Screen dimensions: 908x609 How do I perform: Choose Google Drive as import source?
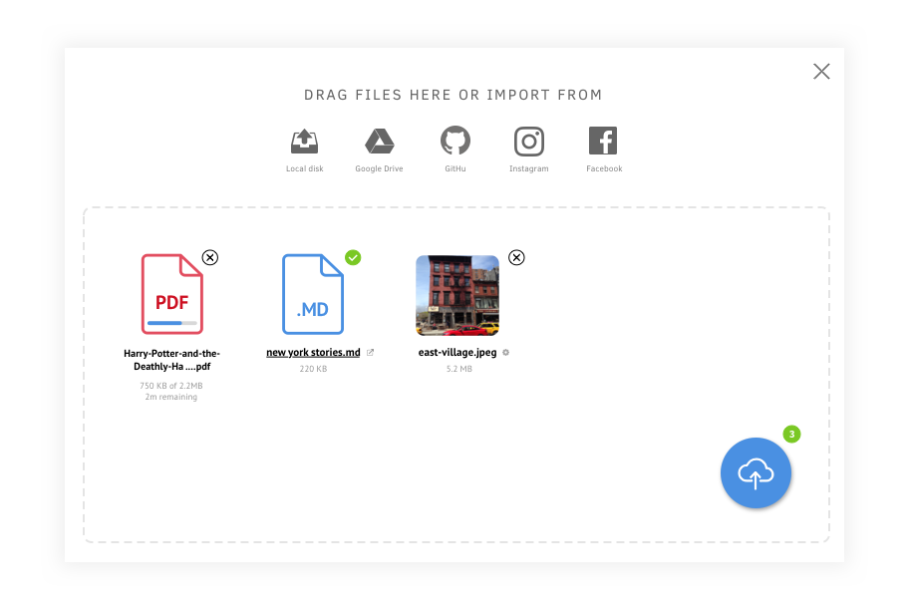point(379,143)
